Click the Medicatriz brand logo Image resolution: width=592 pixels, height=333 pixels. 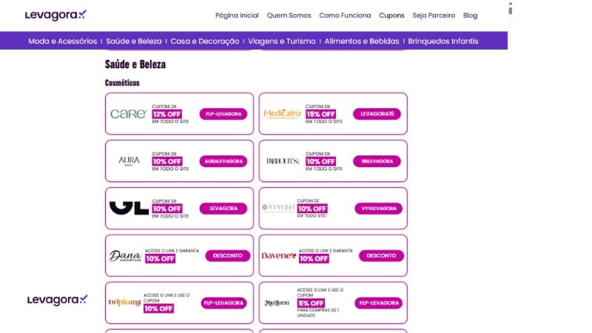coord(282,114)
